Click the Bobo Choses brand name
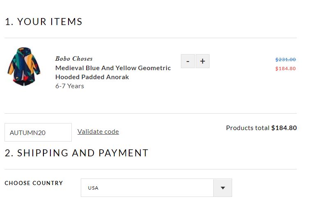Screen dimensions: 333x199 click(74, 59)
